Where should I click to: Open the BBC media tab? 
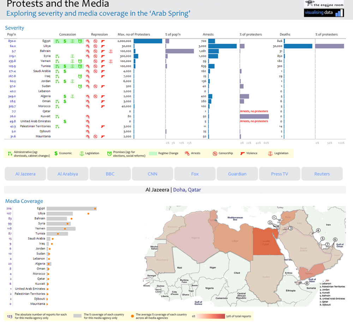(x=110, y=174)
